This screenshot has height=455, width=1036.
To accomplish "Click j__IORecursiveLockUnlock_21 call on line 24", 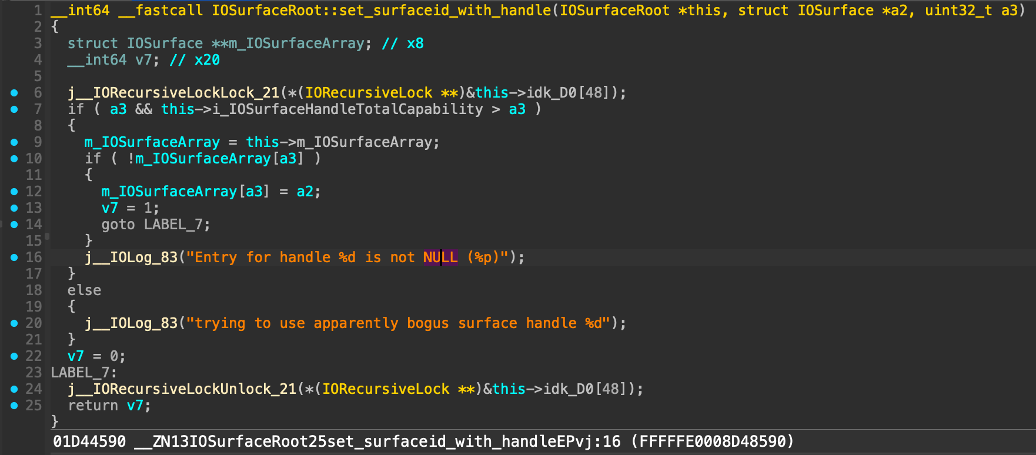I will click(182, 389).
